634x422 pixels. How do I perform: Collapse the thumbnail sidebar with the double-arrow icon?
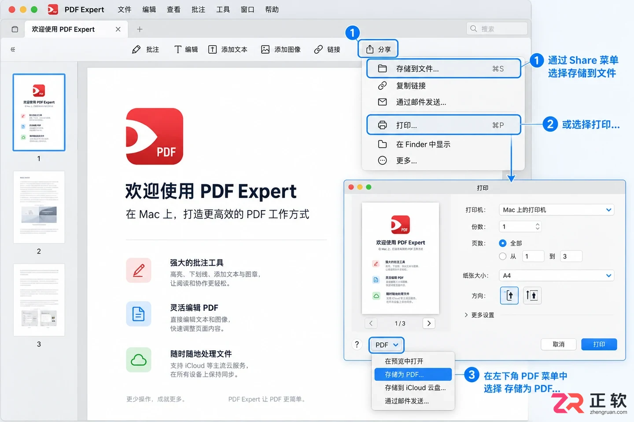pos(13,49)
